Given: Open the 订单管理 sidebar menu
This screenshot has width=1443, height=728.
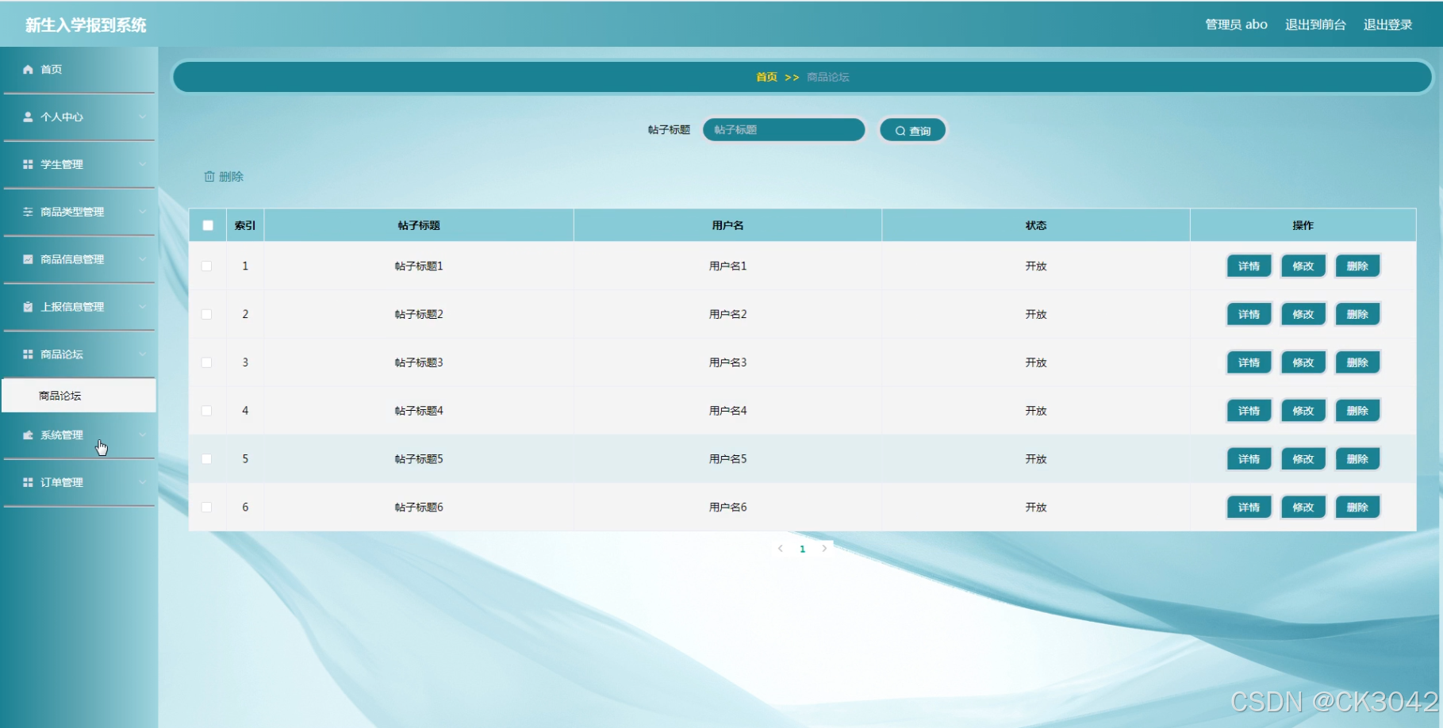Looking at the screenshot, I should point(79,483).
